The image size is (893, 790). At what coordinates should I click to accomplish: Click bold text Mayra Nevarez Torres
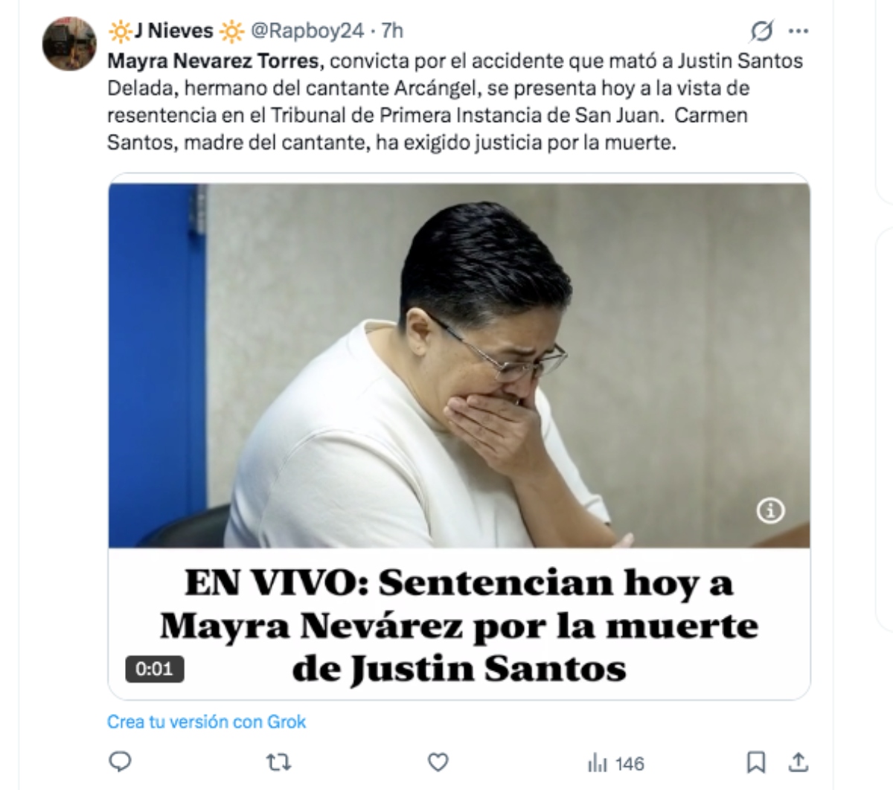coord(214,60)
